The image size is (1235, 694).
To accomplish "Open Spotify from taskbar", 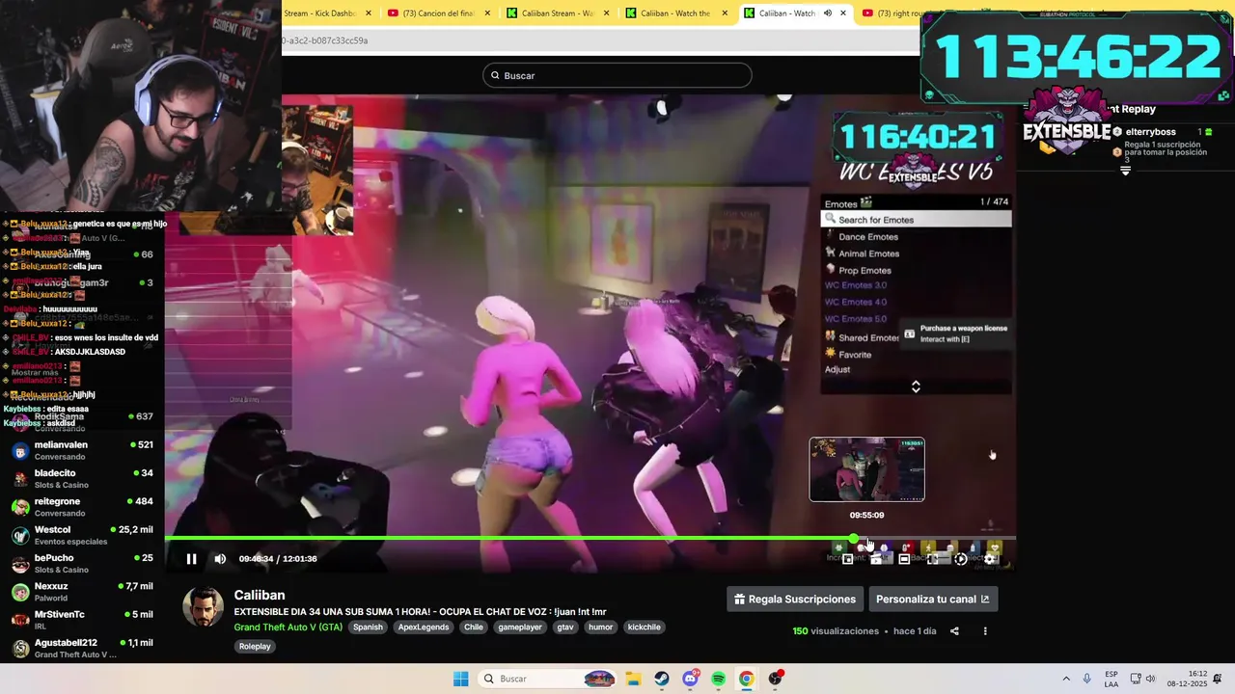I will 718,679.
